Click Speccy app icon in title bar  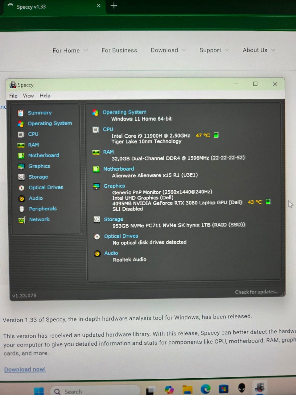point(13,85)
